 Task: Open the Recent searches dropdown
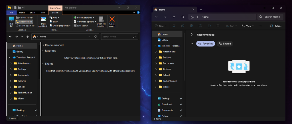(84, 17)
